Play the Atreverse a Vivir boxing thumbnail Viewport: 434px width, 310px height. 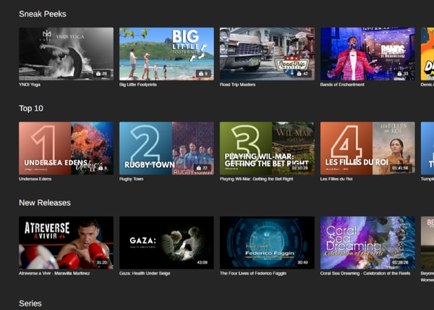tap(66, 243)
